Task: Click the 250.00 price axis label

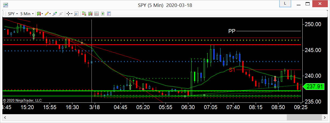Action: (313, 24)
